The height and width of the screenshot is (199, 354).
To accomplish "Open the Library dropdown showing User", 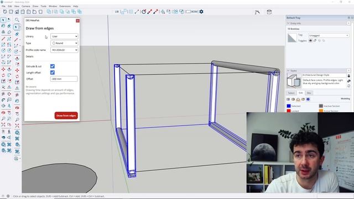I will point(64,36).
